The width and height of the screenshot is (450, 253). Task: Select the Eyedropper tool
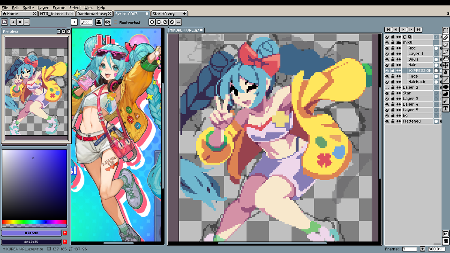click(x=445, y=52)
